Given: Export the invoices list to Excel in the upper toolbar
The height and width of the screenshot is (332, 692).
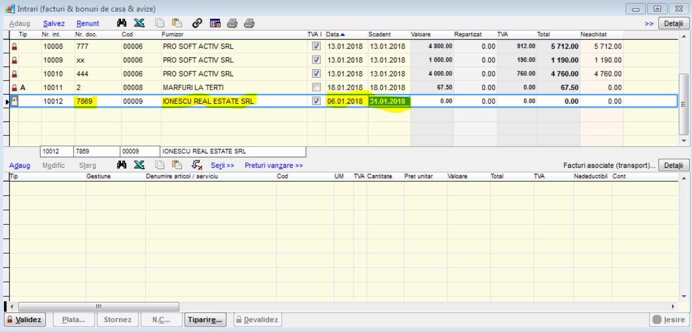Looking at the screenshot, I should [x=139, y=23].
